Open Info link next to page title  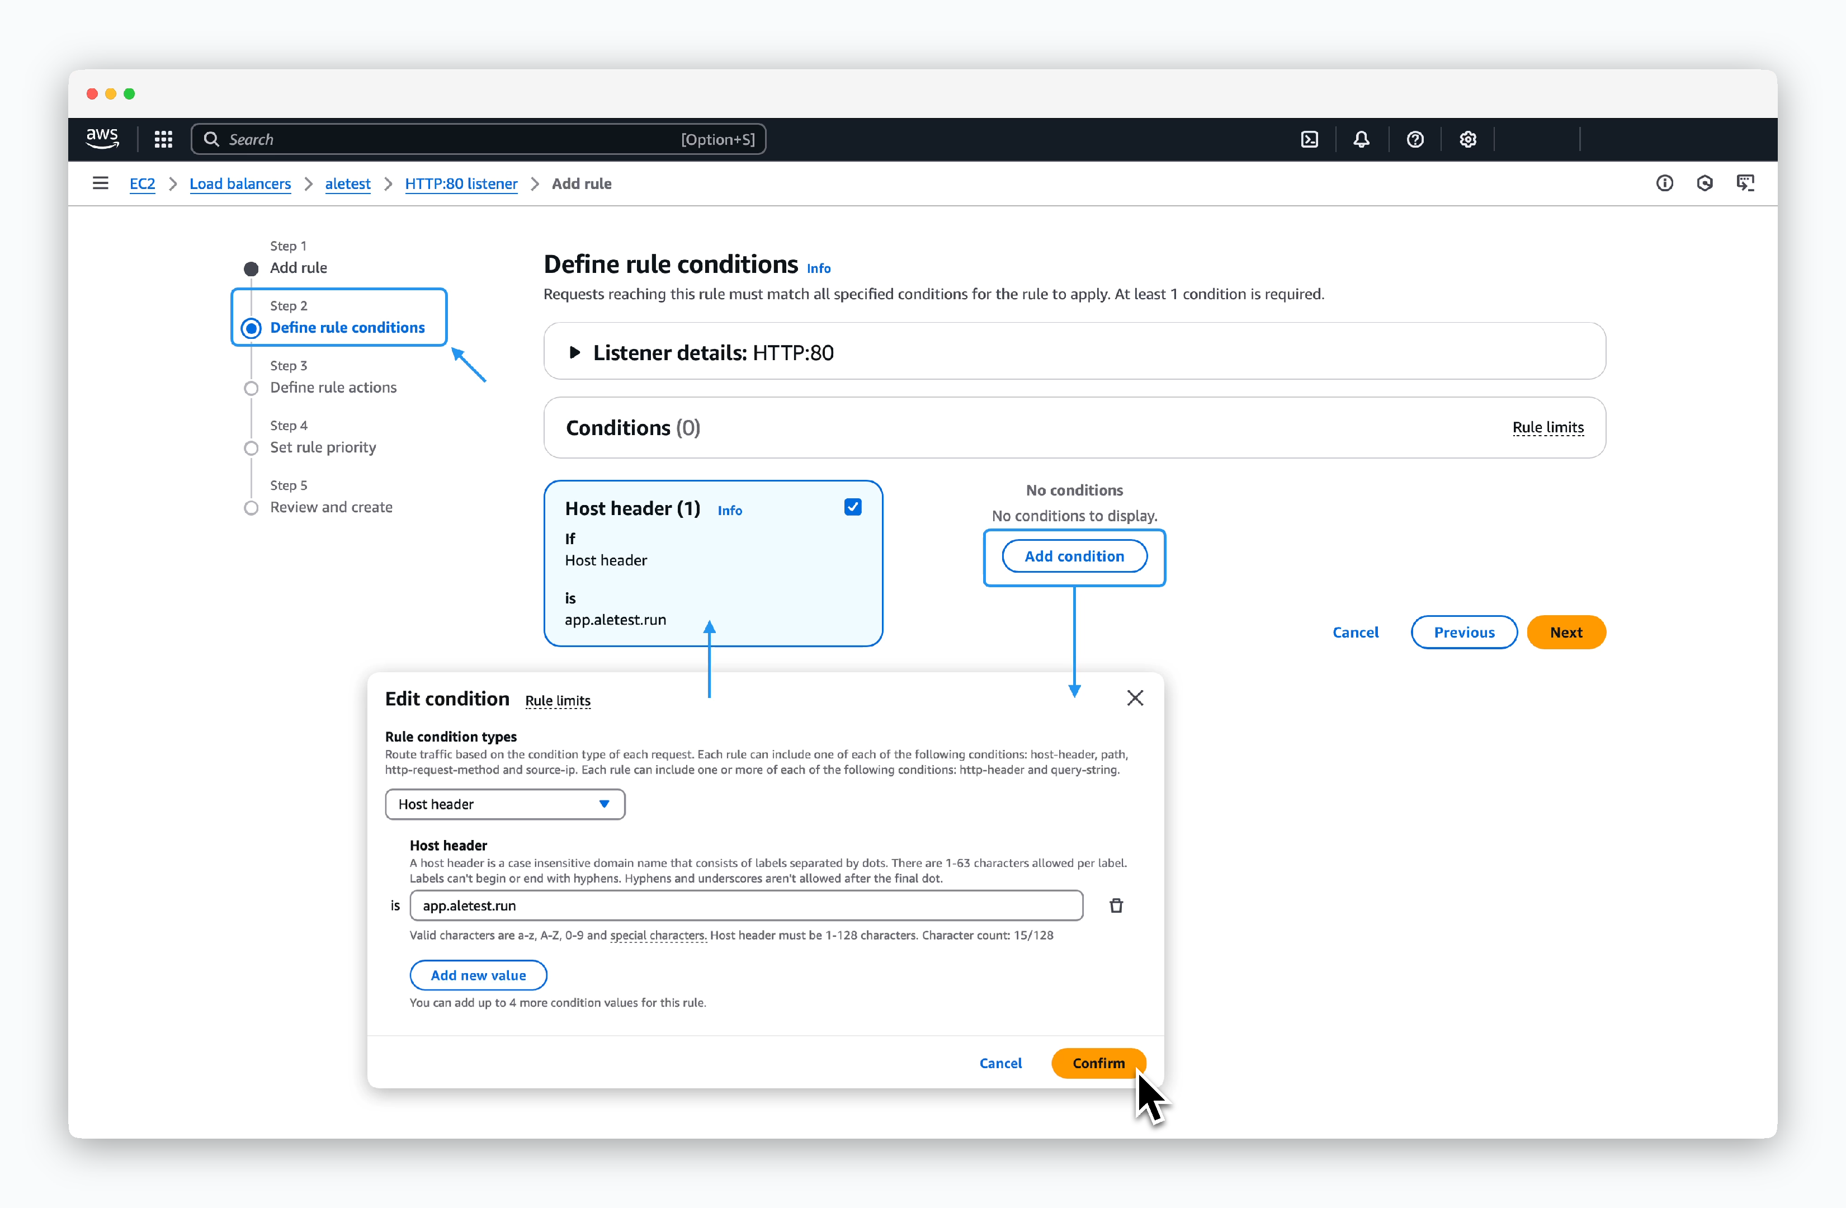tap(818, 268)
